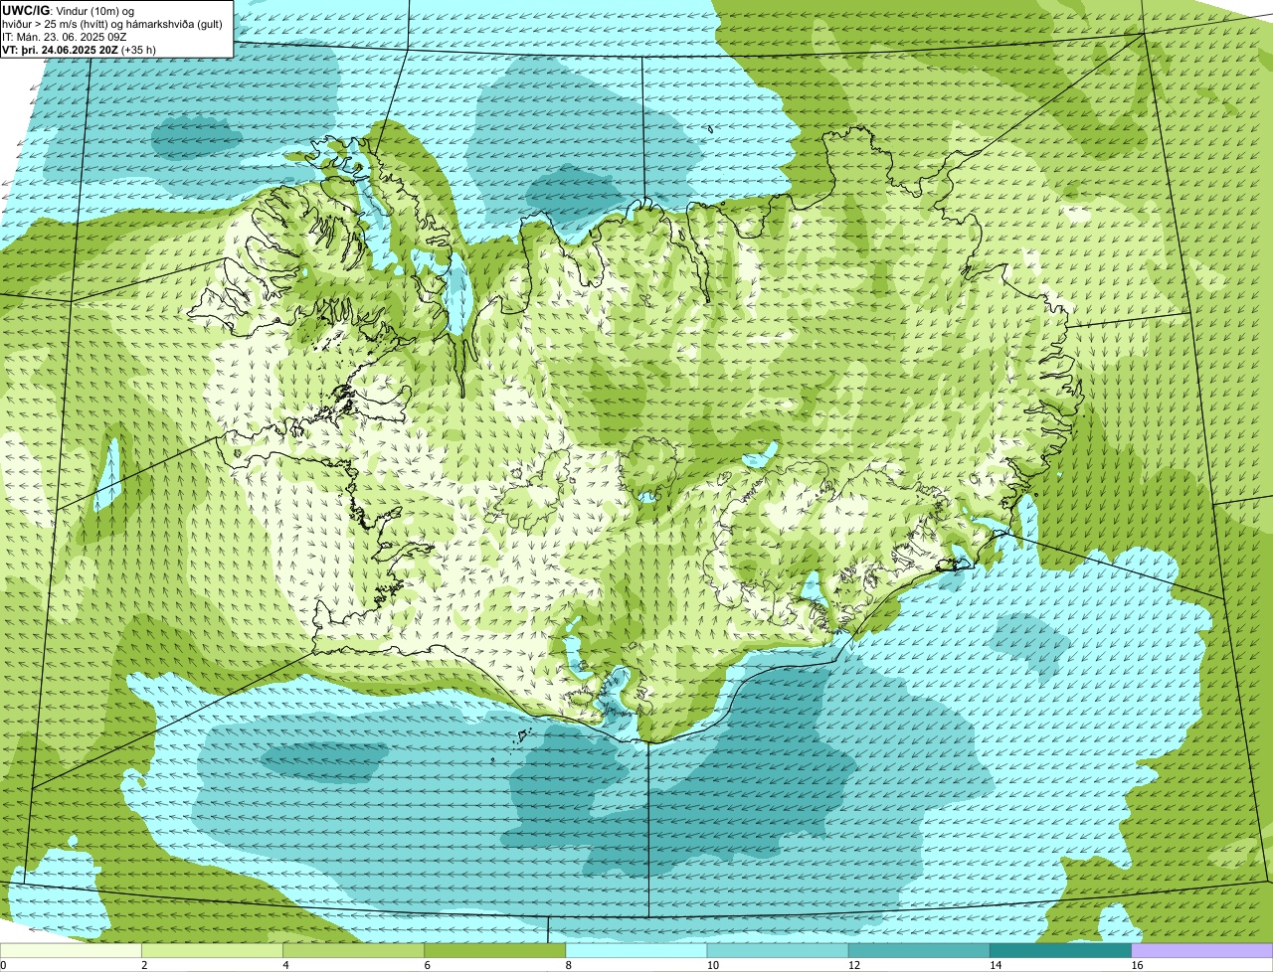The width and height of the screenshot is (1273, 972).
Task: Click the light cyan 8–10 legend swatch
Action: pyautogui.click(x=636, y=951)
